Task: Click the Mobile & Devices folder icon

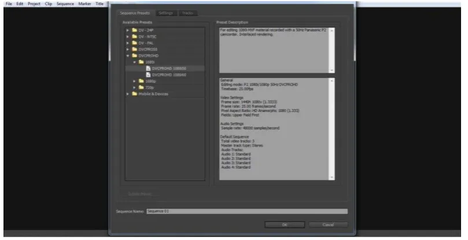Action: tap(135, 94)
